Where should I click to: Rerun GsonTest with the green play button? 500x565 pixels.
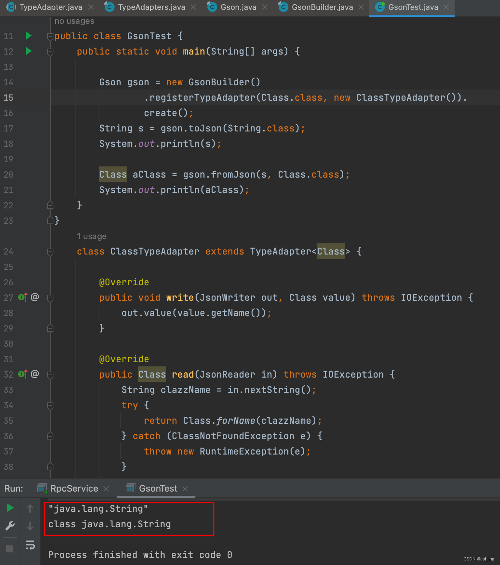(x=10, y=508)
